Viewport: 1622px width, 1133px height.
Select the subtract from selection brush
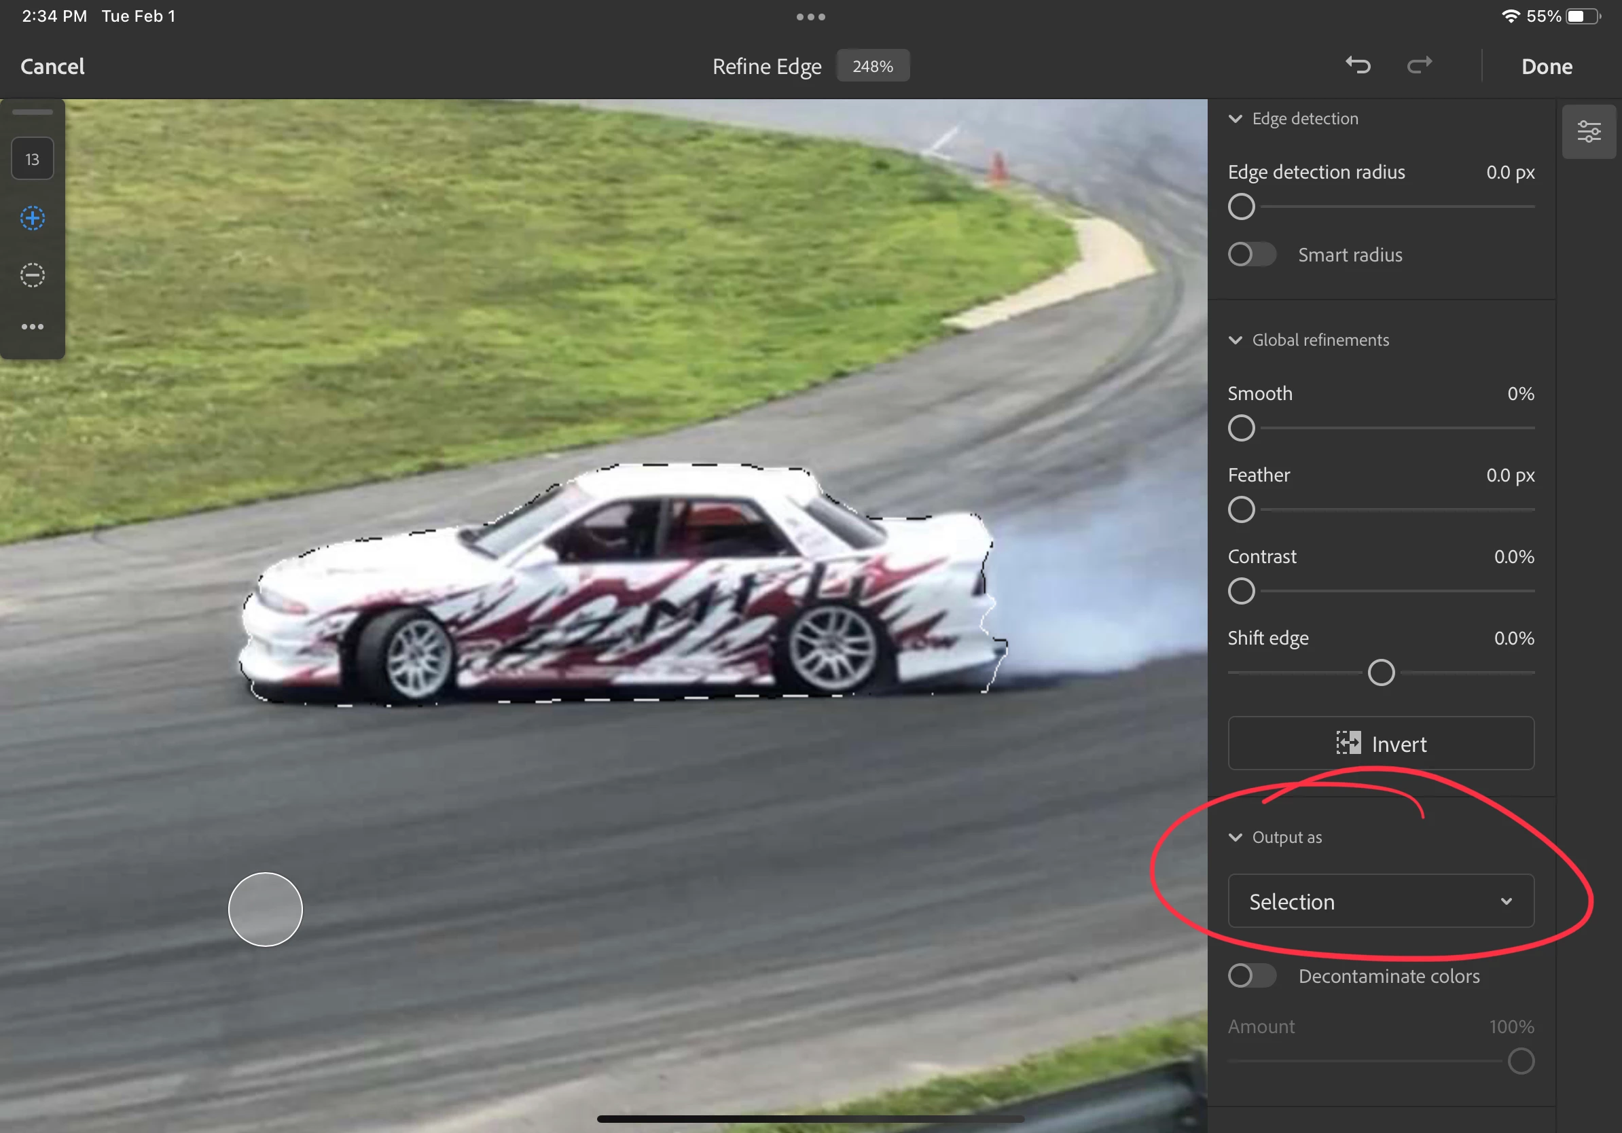point(33,275)
